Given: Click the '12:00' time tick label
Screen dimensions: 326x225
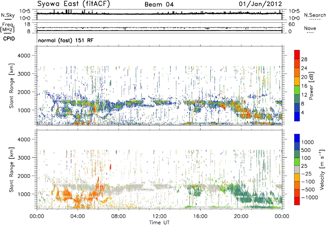Looking at the screenshot, I should point(159,216).
